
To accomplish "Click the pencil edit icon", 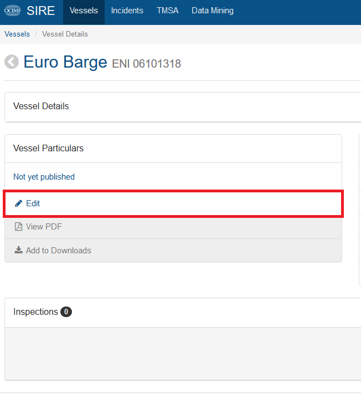I will pos(18,203).
